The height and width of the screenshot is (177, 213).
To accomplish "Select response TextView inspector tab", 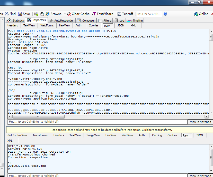I will (75, 135).
